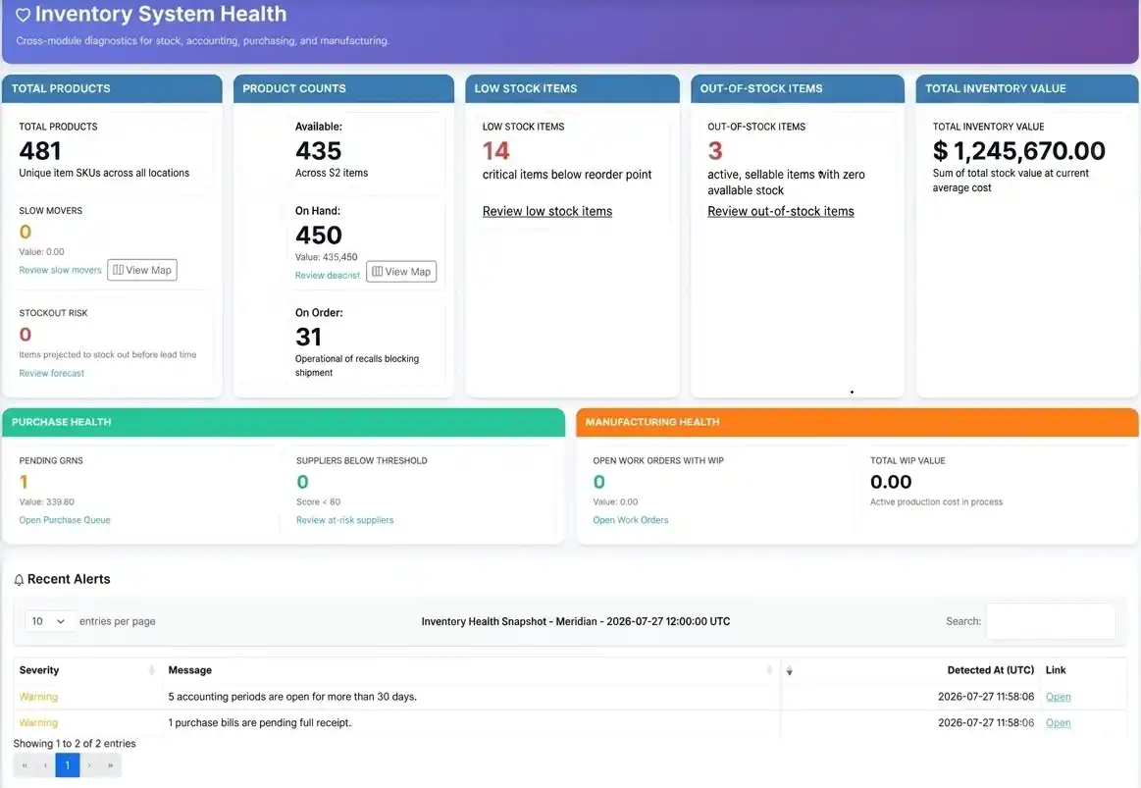Click the 5 accounting periods message
This screenshot has width=1141, height=788.
click(x=292, y=697)
